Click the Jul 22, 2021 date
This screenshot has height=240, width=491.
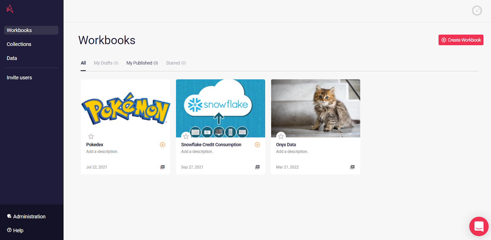pos(97,167)
